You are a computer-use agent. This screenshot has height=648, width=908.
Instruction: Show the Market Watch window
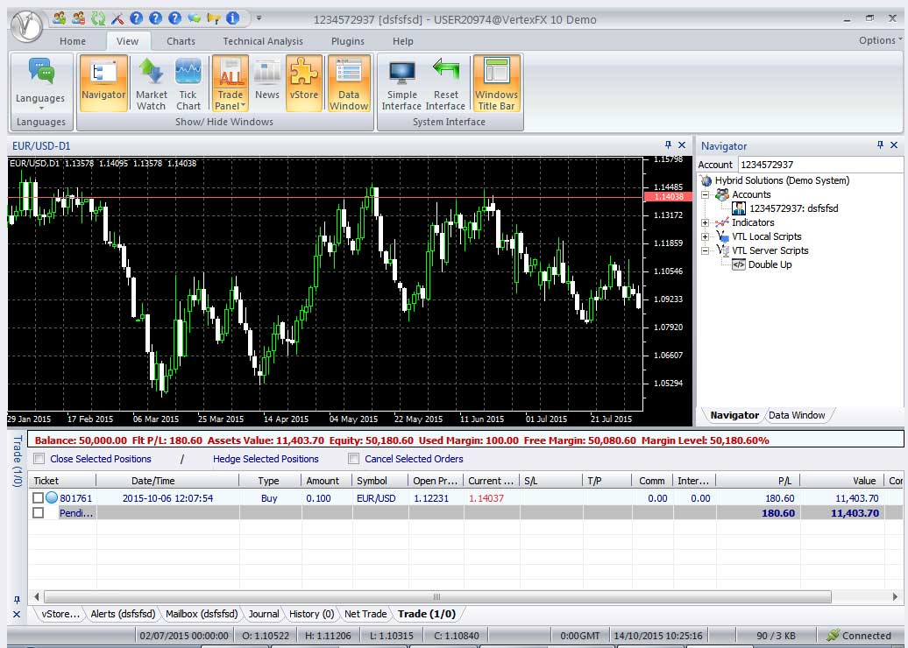point(151,83)
